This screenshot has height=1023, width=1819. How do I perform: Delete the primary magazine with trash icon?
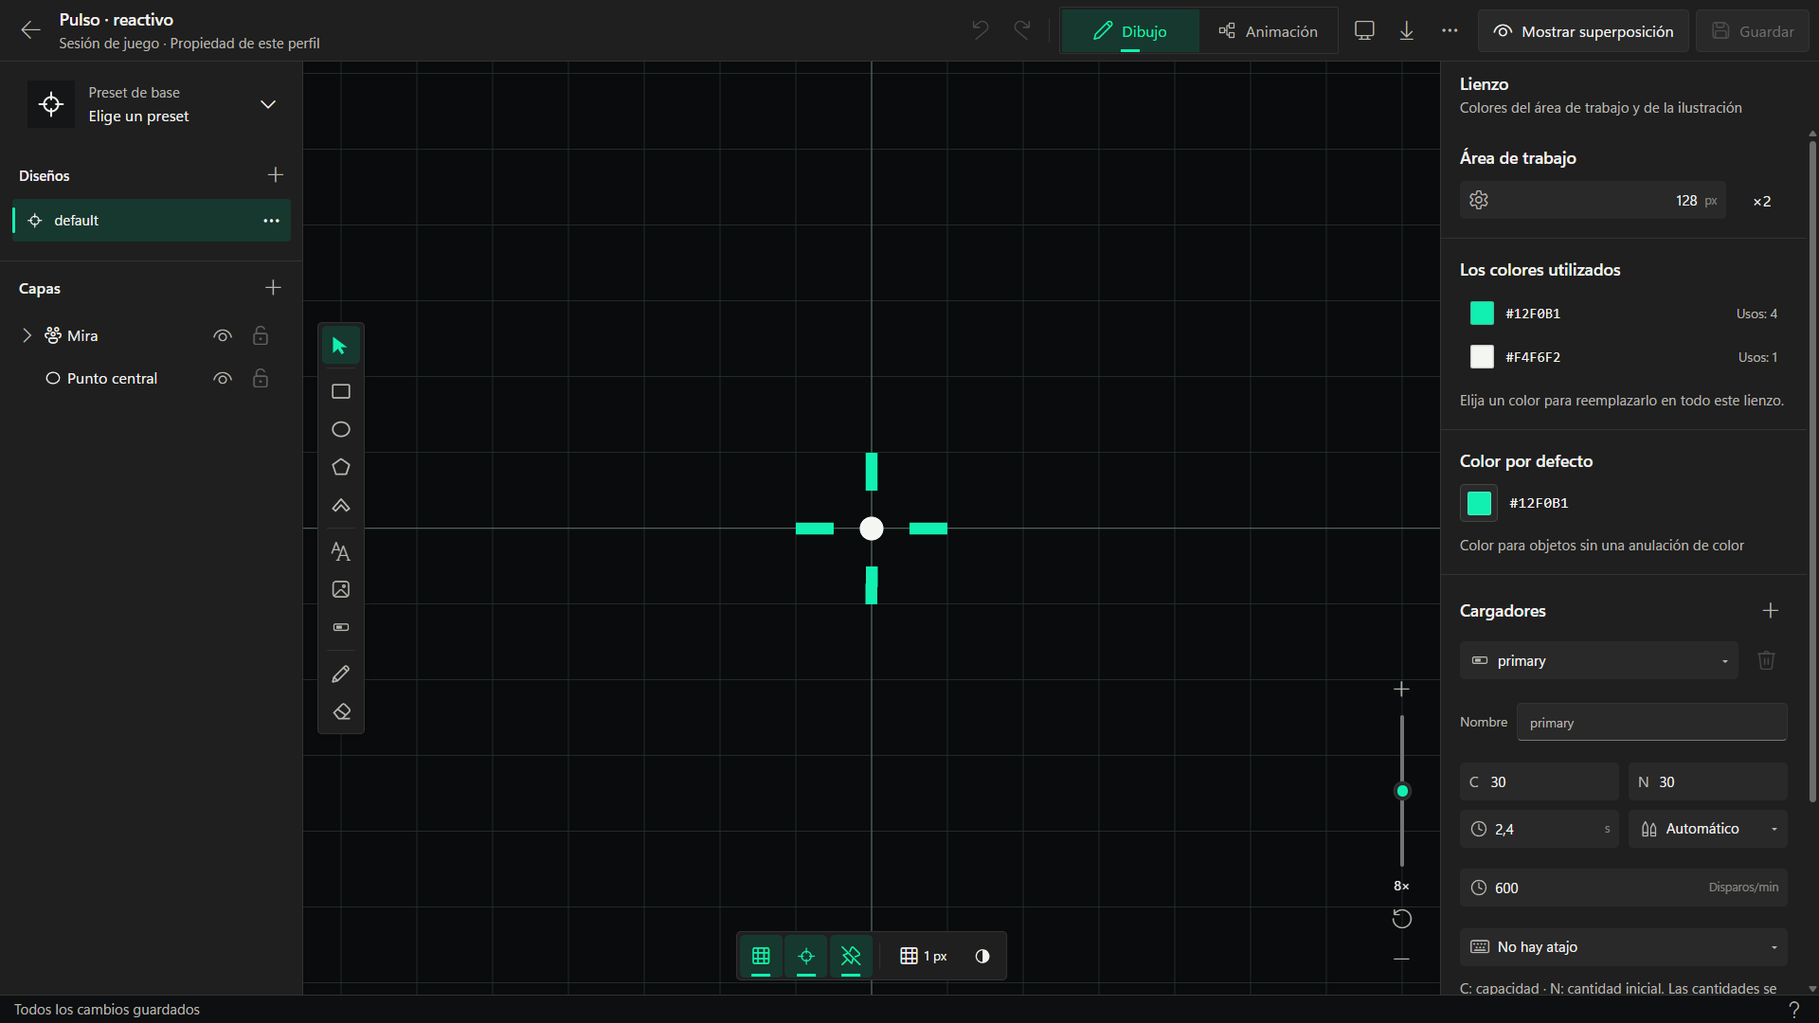(x=1766, y=660)
